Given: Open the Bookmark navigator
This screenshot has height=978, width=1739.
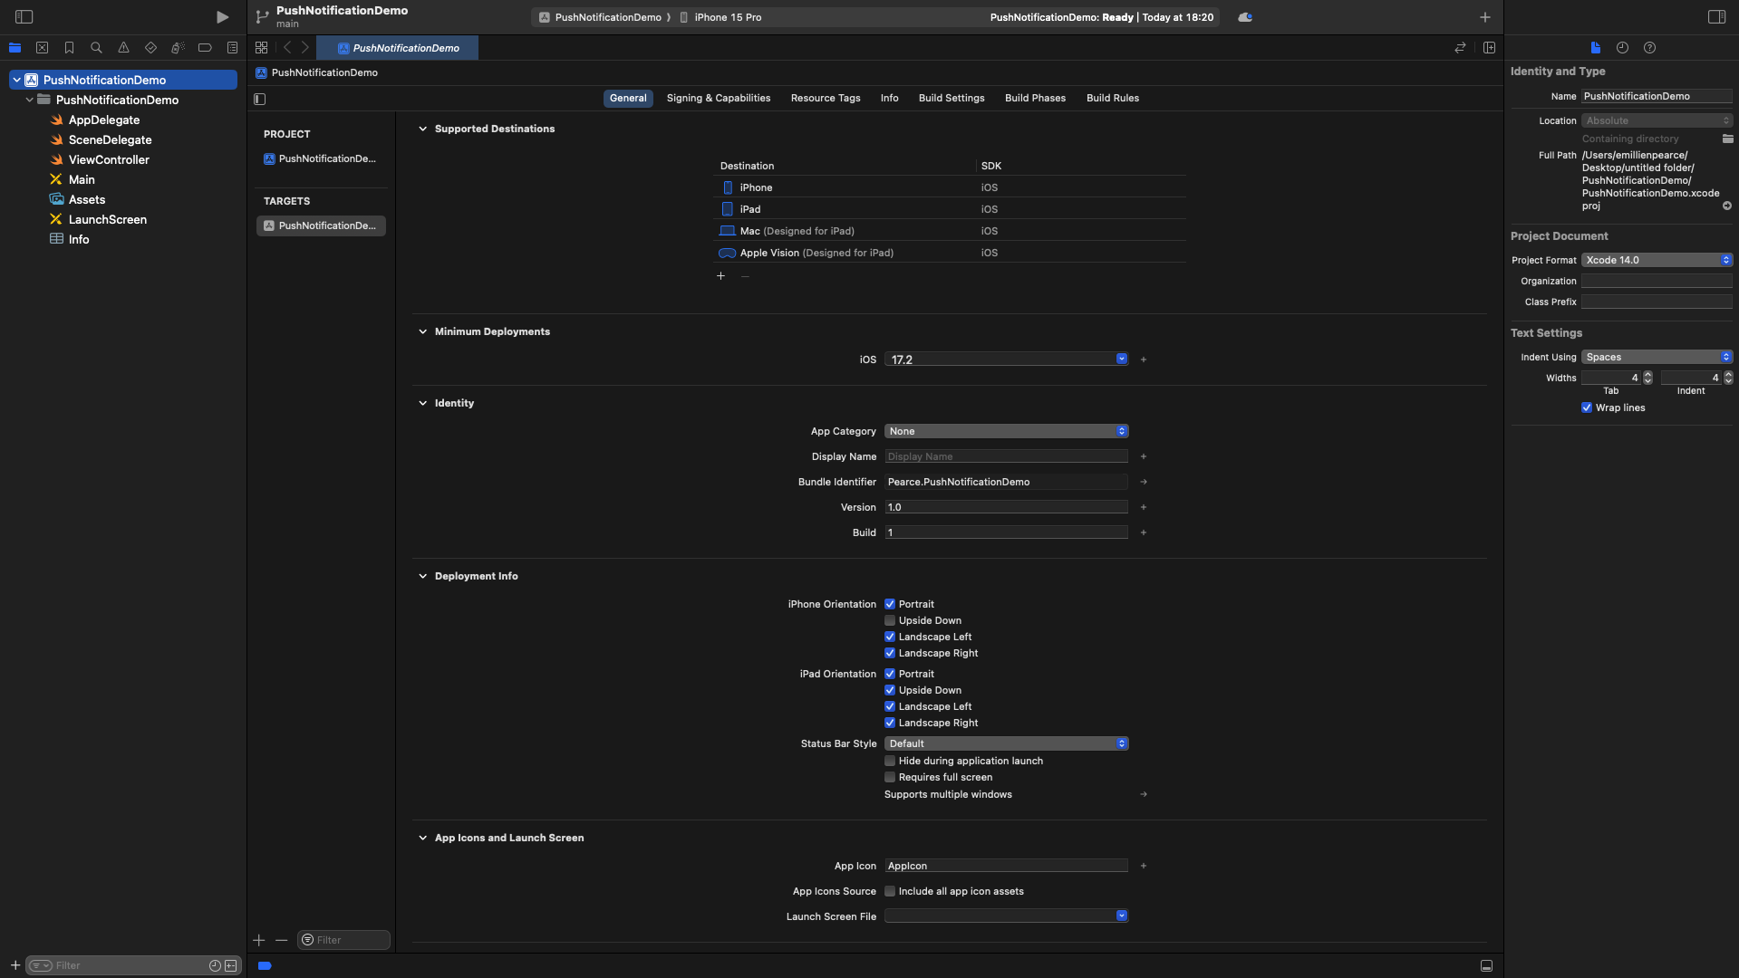Looking at the screenshot, I should [x=69, y=48].
